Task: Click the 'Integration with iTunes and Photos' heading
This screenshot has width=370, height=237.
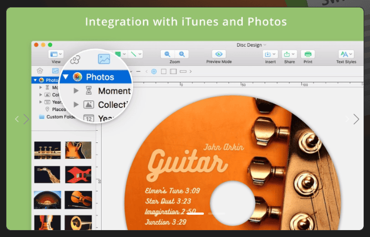Action: point(186,22)
